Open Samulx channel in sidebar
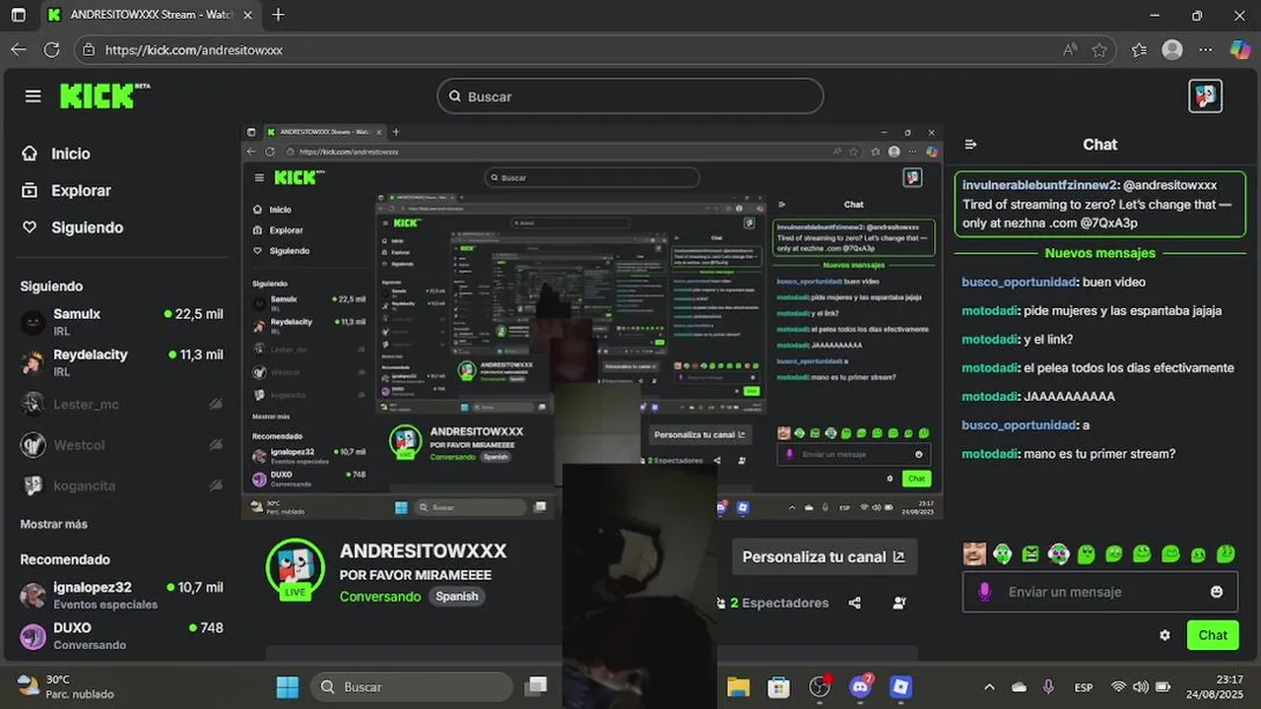 122,321
